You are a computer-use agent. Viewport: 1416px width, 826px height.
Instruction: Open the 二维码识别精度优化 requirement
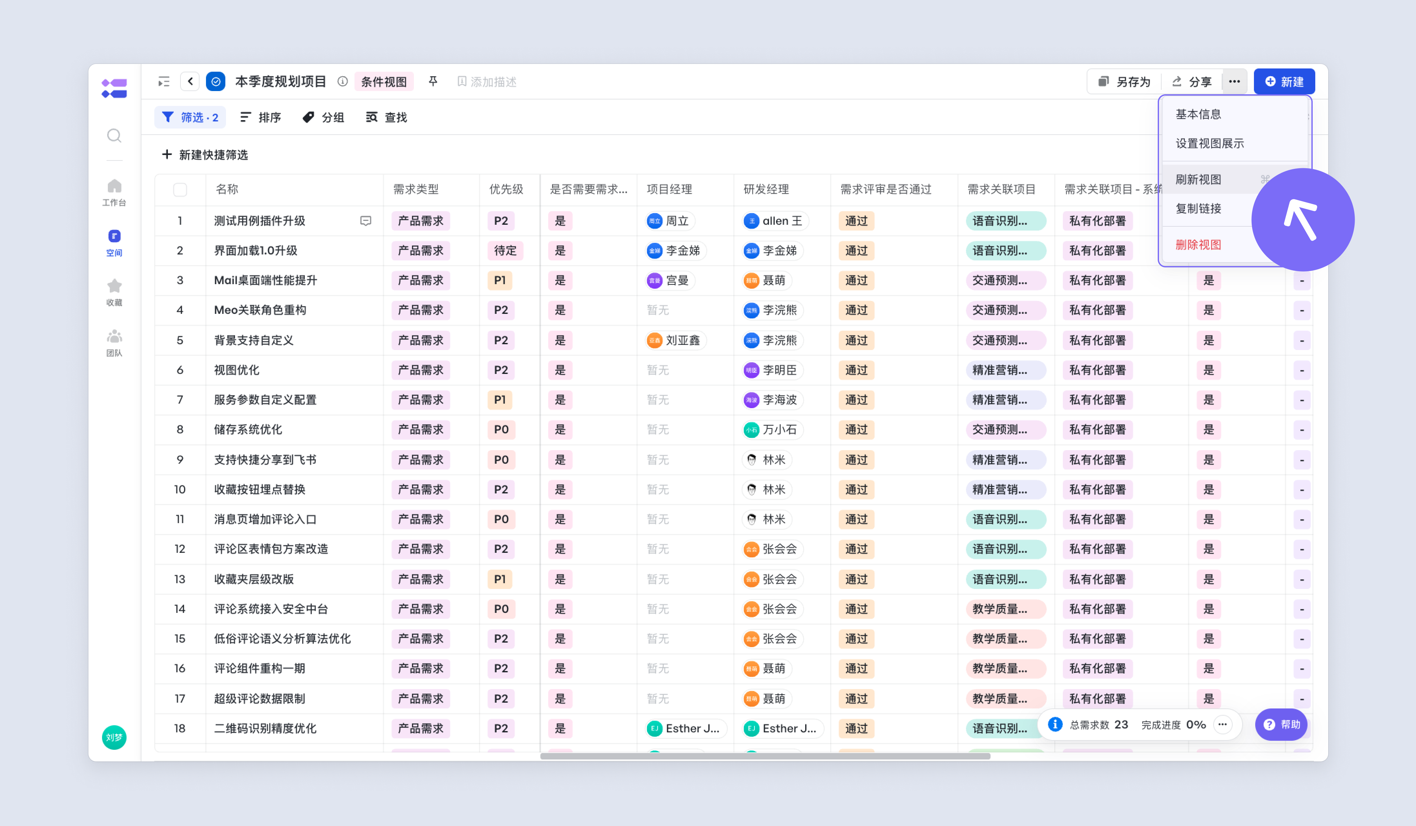coord(265,728)
